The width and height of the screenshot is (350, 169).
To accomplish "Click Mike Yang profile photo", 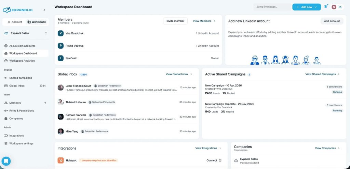I will (x=60, y=132).
